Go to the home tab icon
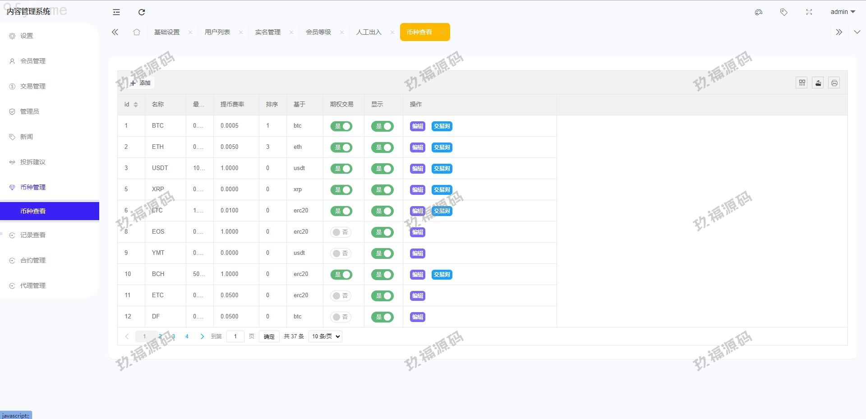 (137, 32)
